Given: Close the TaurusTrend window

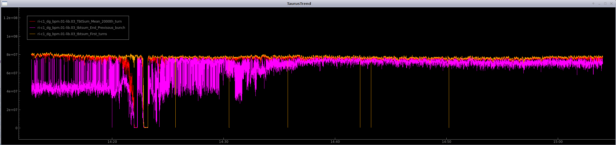Looking at the screenshot, I should (x=611, y=4).
